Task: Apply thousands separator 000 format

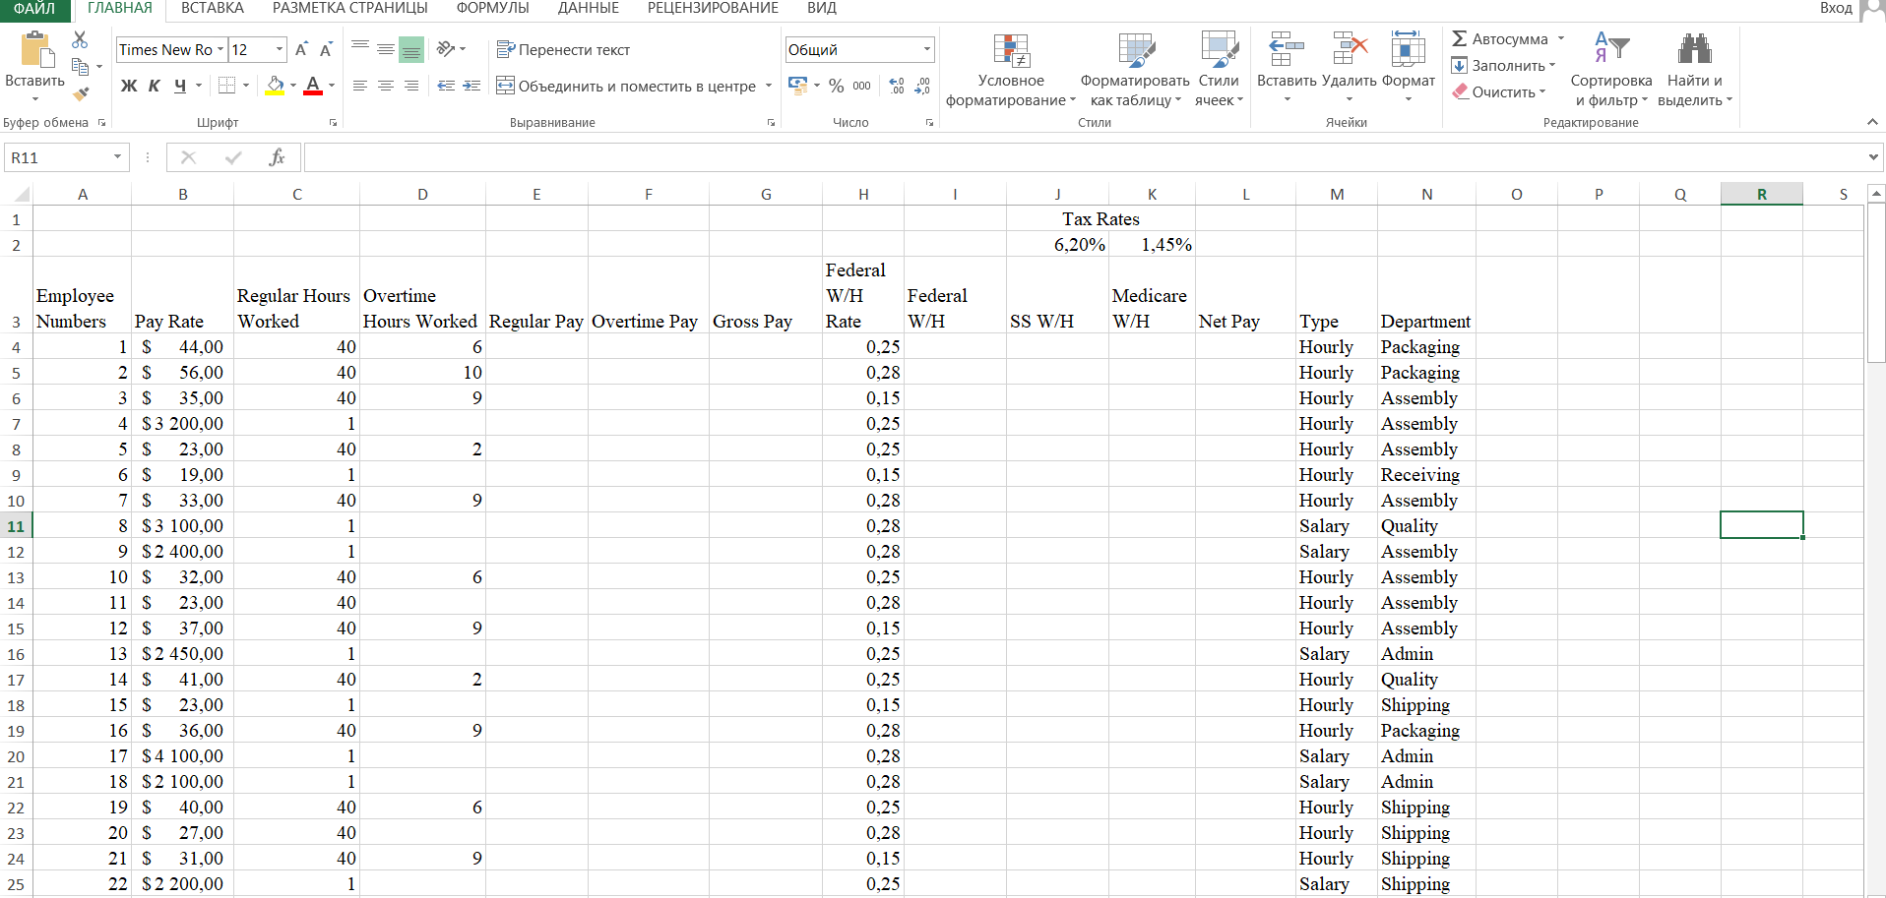Action: (861, 86)
